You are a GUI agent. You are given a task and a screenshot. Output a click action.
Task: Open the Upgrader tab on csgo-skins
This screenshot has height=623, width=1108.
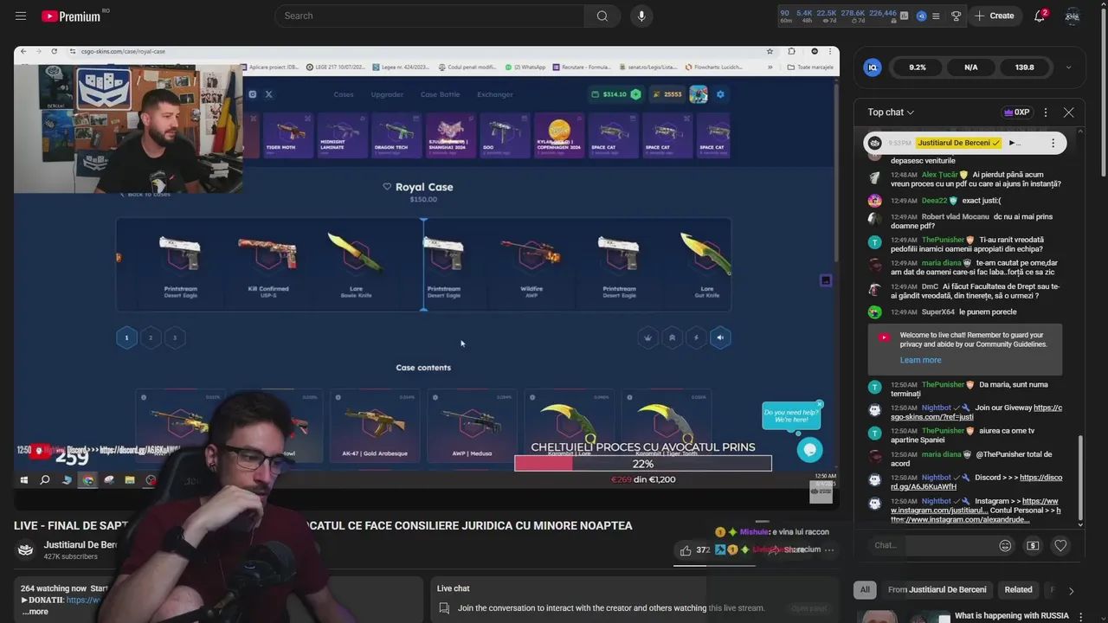tap(387, 94)
